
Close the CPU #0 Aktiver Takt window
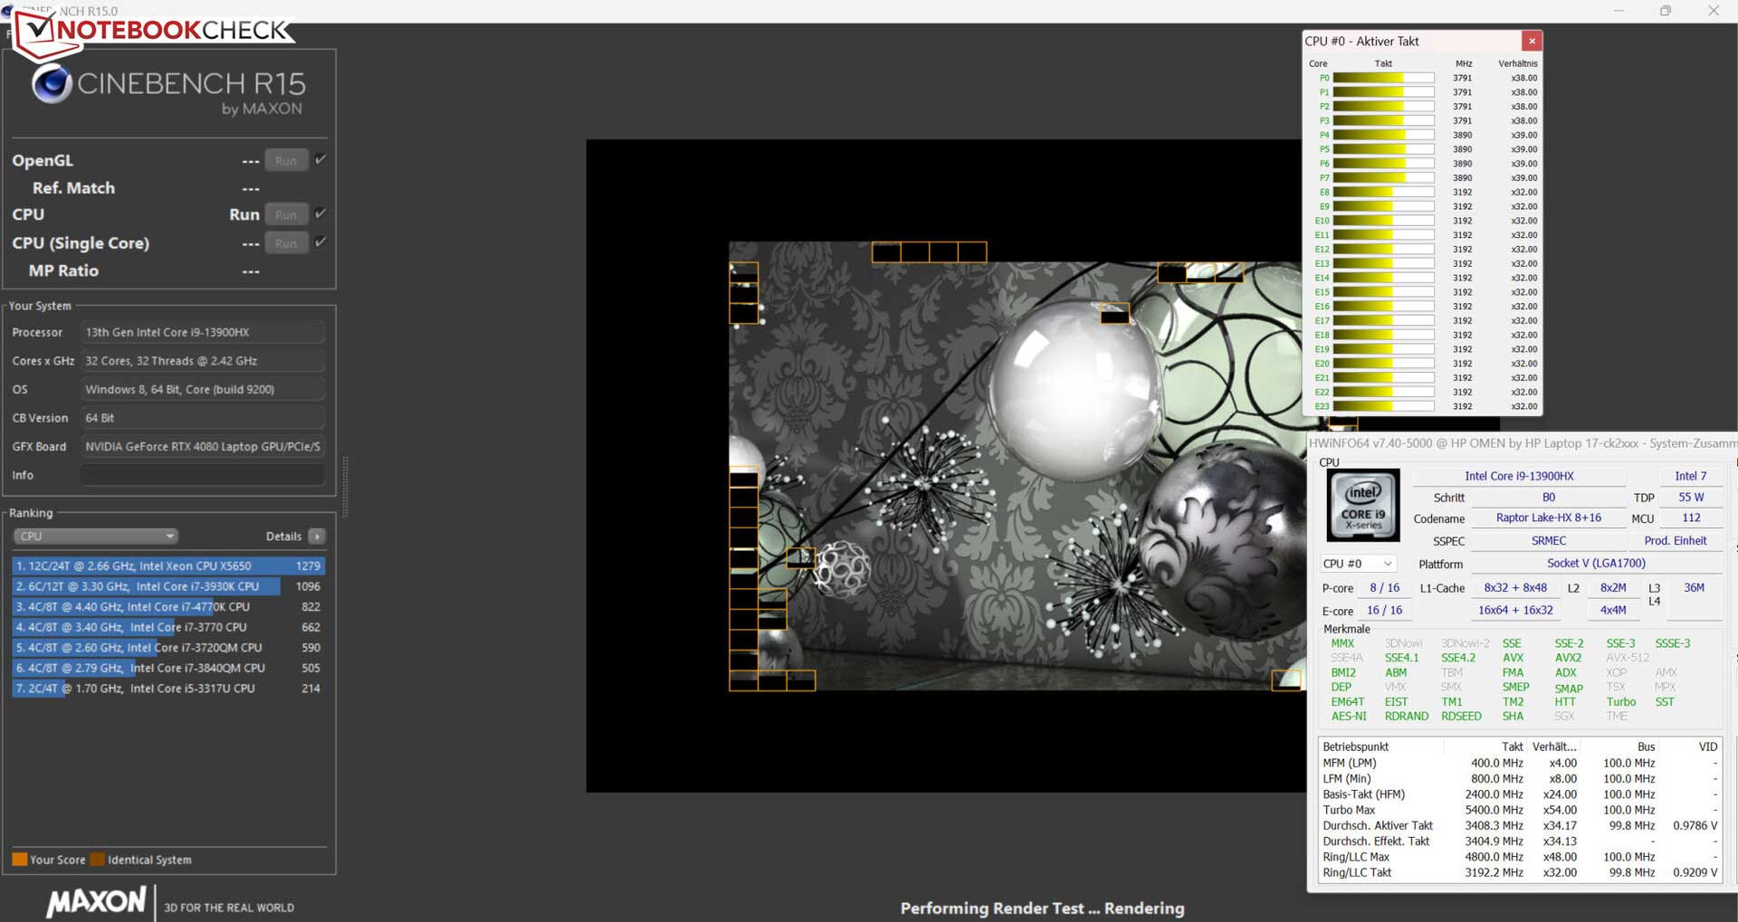click(x=1532, y=41)
